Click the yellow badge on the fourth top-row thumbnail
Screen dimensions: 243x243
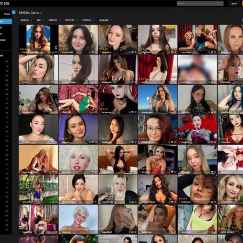[x=171, y=27]
